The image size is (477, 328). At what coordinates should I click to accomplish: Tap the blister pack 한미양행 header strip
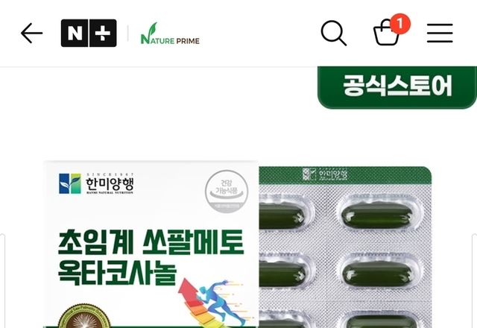(345, 175)
